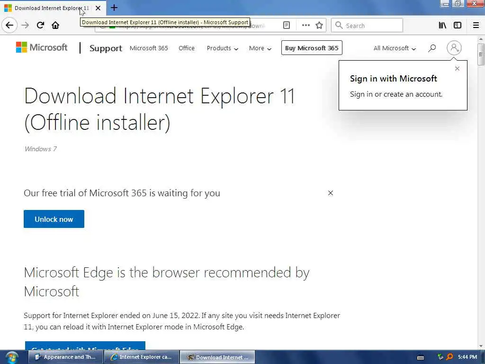Click the green arrow tray icon

[440, 357]
